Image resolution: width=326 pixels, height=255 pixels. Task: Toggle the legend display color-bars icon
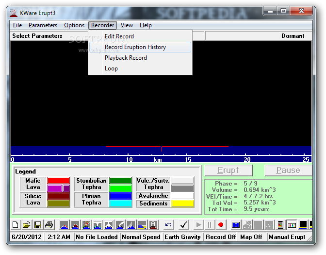[x=292, y=225]
